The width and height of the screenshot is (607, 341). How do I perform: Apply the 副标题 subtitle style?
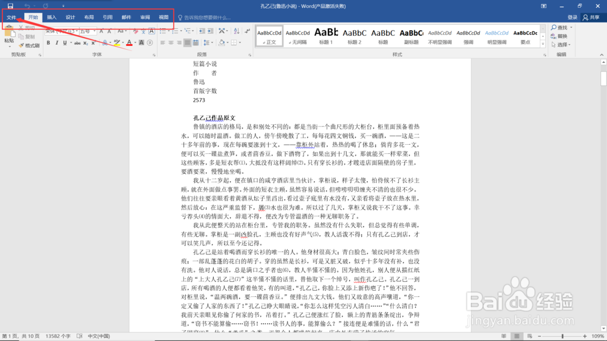tap(411, 36)
